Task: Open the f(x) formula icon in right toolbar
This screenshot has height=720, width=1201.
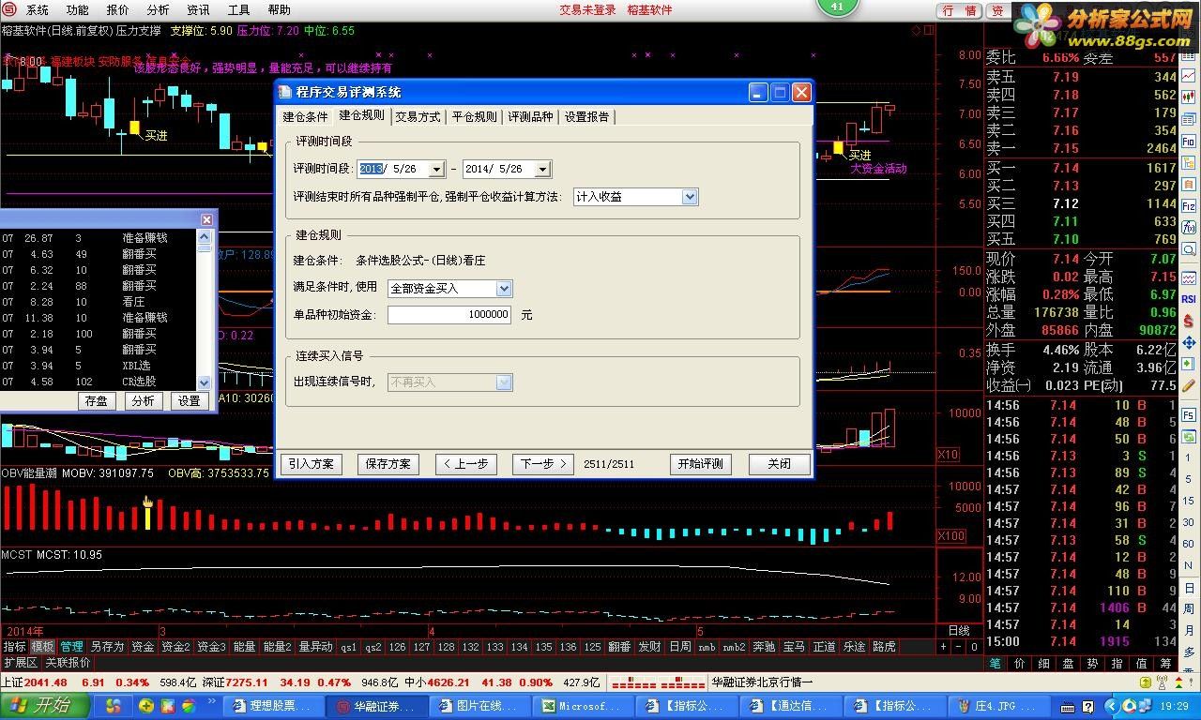Action: 1188,227
